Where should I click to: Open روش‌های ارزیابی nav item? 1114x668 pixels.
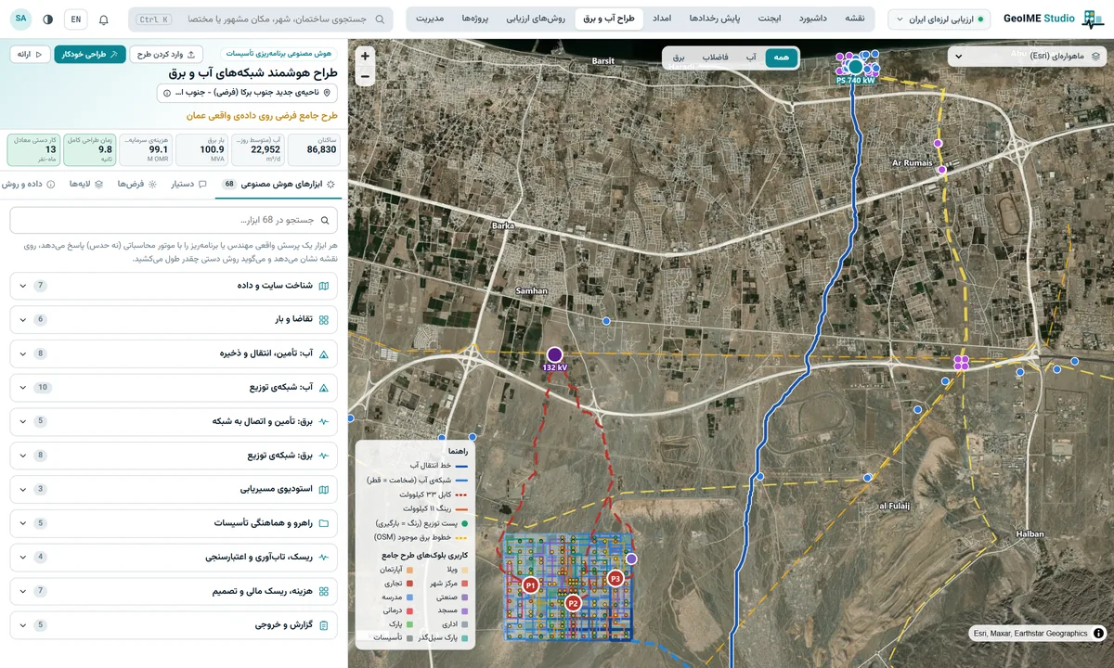point(537,19)
